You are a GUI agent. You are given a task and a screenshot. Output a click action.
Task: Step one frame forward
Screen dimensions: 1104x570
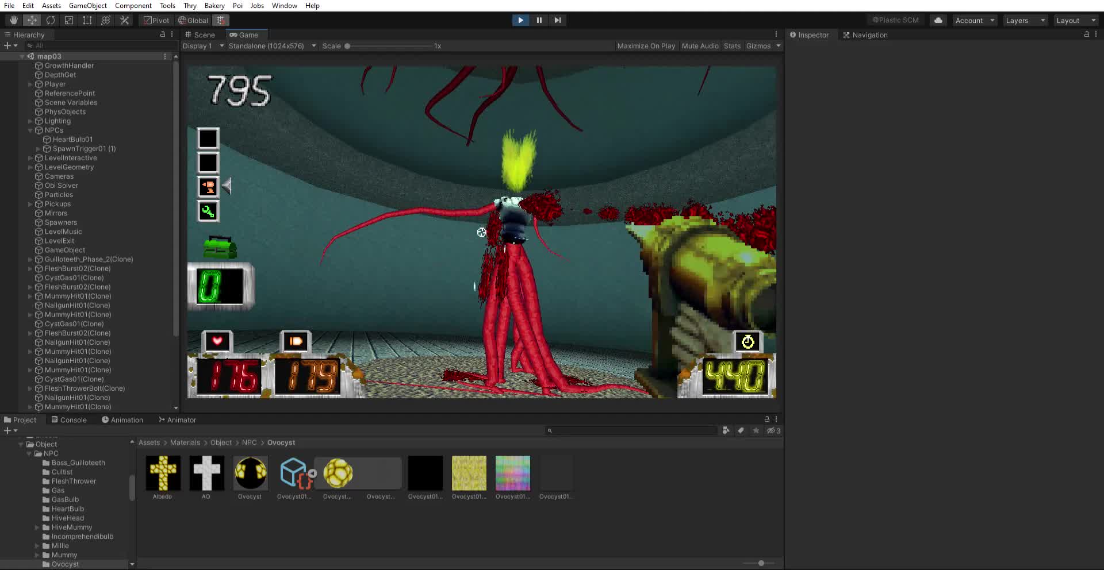(557, 20)
